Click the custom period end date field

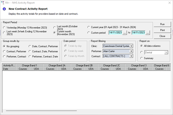[x=139, y=33]
